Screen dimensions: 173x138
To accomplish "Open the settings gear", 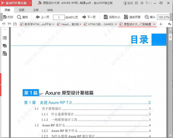I will [x=142, y=3].
